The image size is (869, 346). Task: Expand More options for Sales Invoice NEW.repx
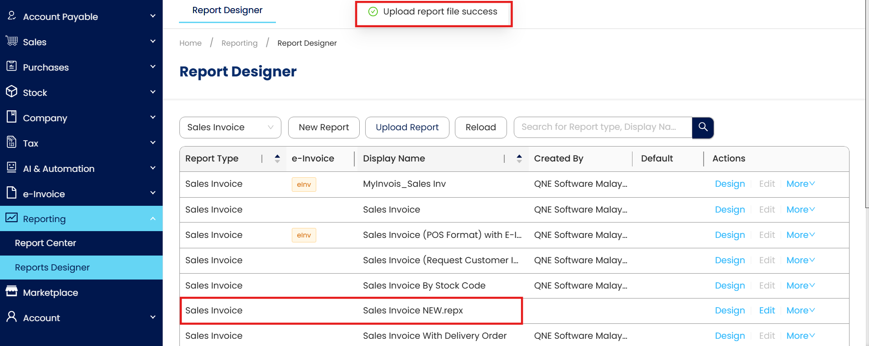800,311
